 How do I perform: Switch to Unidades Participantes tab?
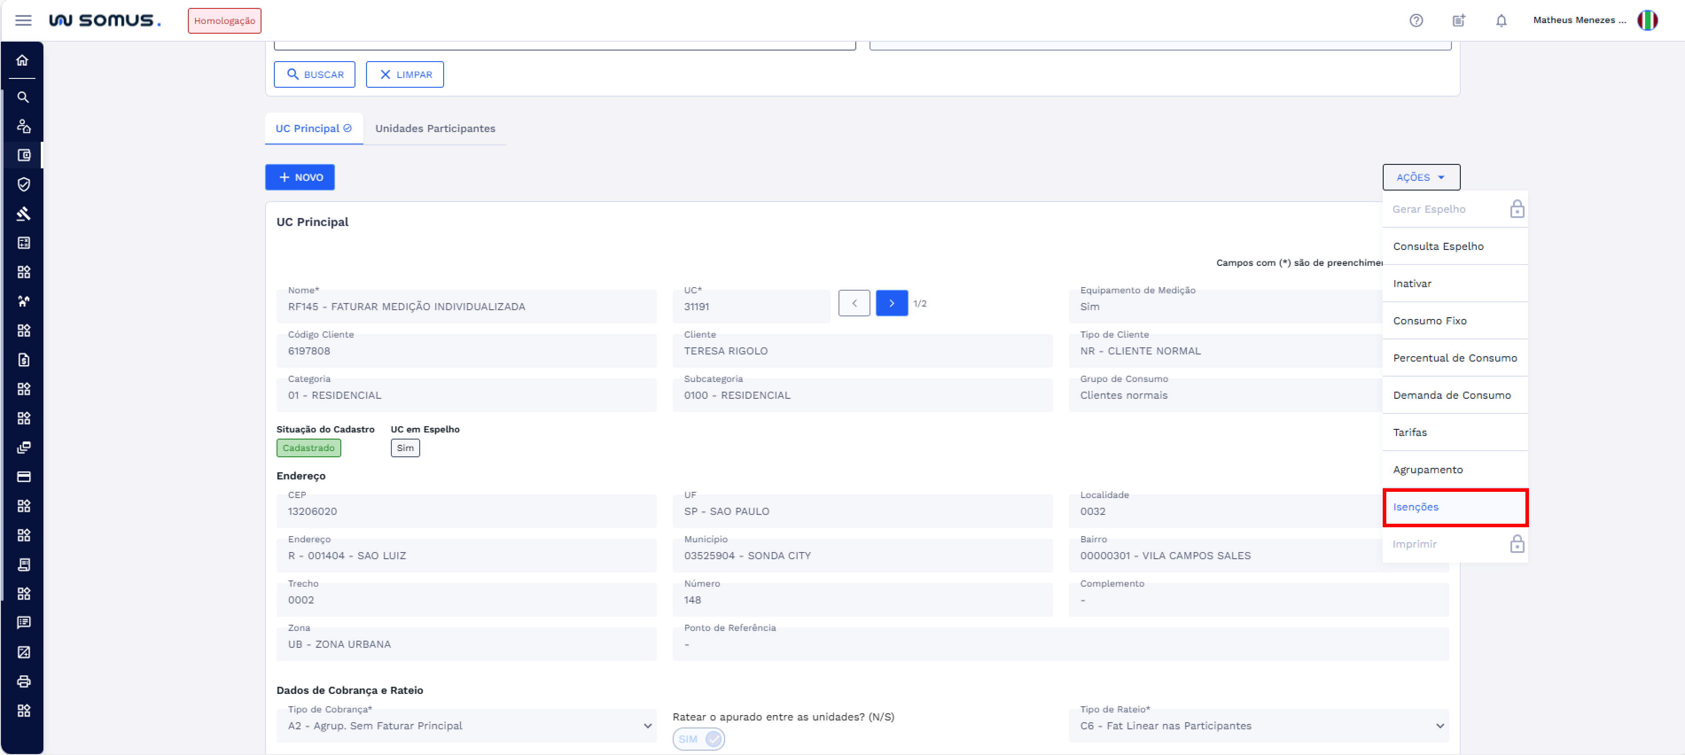tap(435, 129)
